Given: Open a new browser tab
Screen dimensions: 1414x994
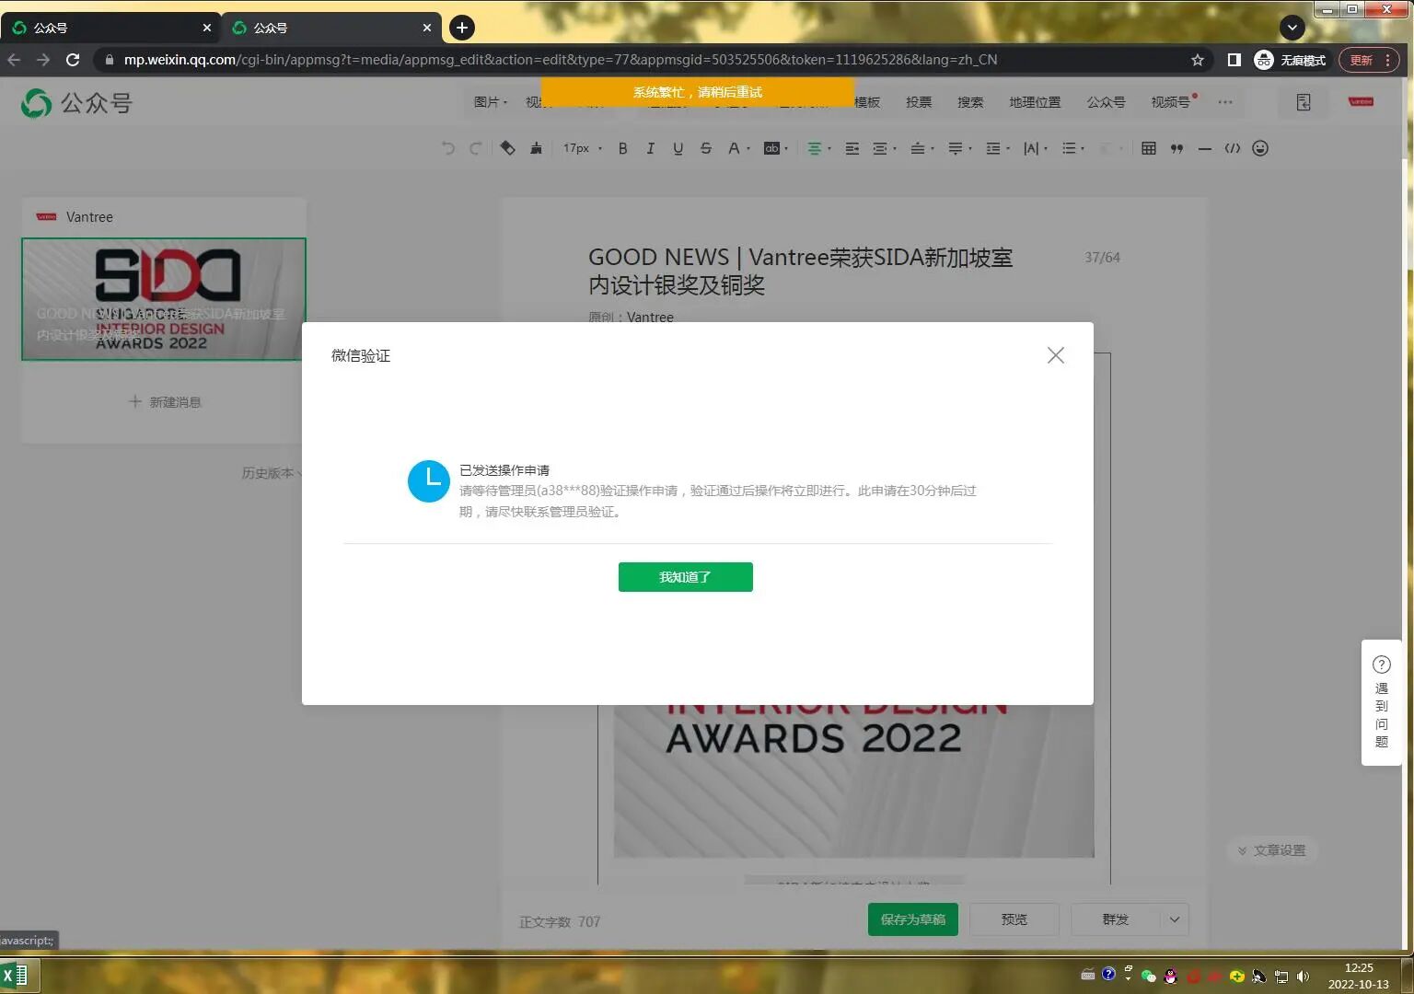Looking at the screenshot, I should point(462,28).
